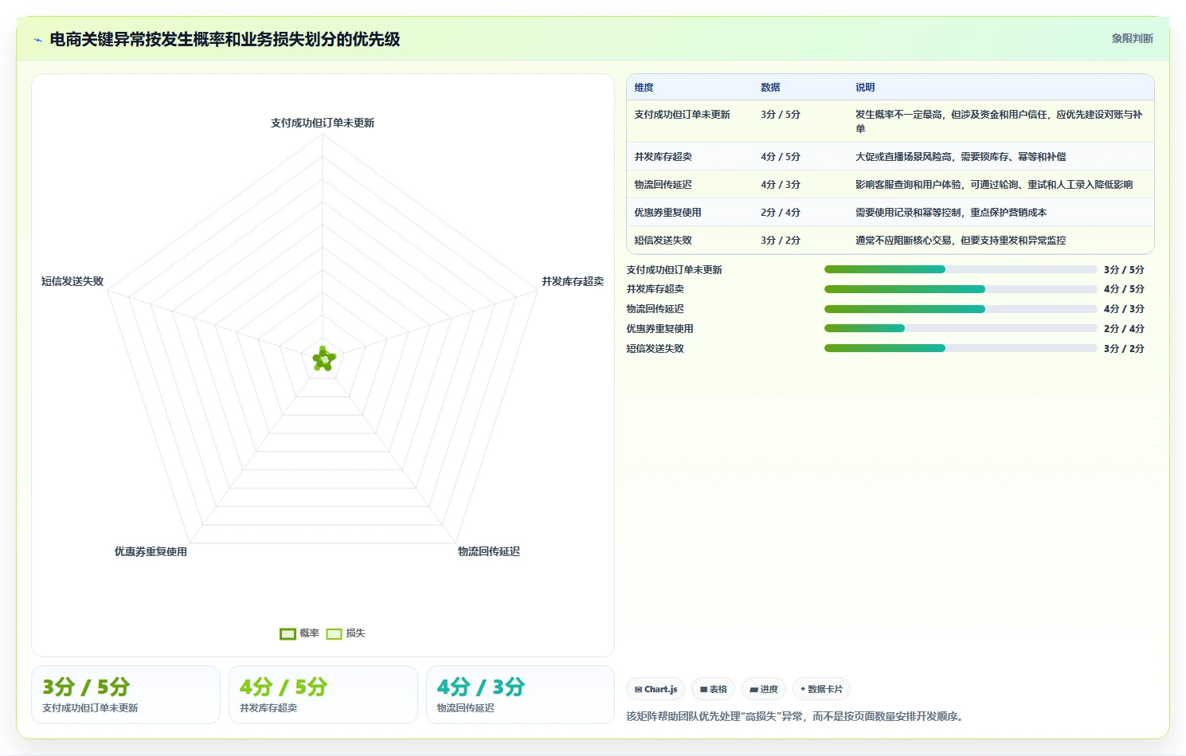Click the Chart.js tag
The image size is (1186, 756).
pyautogui.click(x=656, y=689)
